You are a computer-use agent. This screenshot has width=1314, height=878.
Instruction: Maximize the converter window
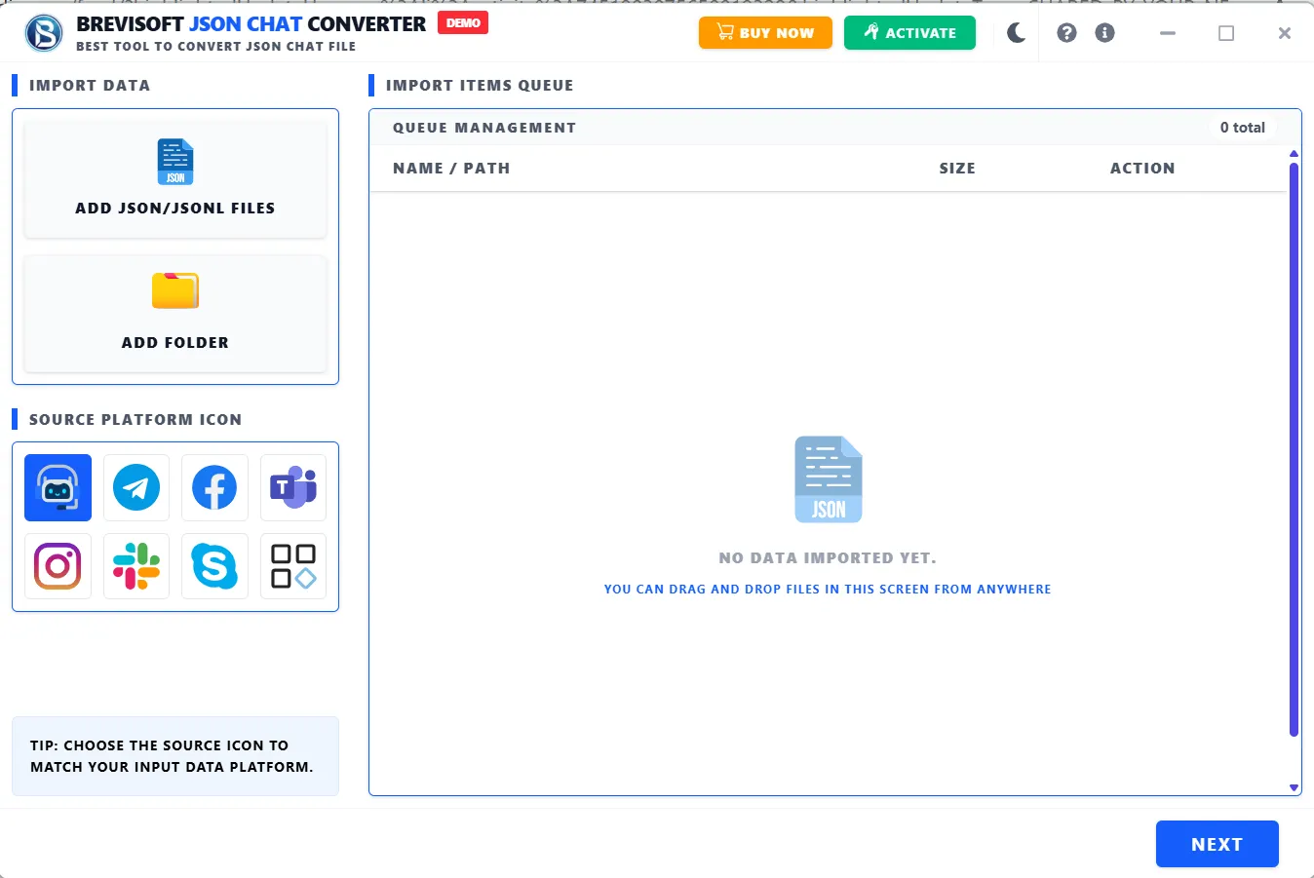(1226, 33)
